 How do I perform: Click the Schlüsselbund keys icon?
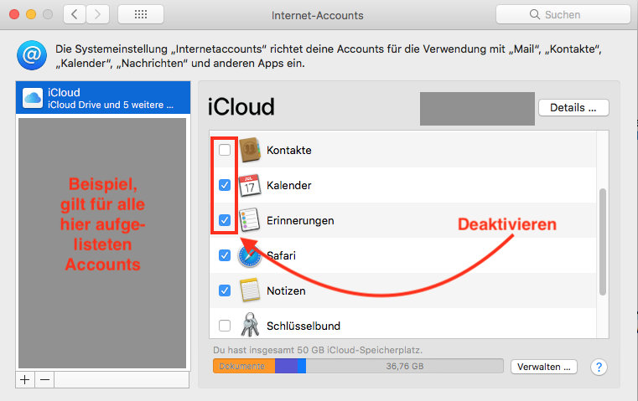(x=250, y=325)
